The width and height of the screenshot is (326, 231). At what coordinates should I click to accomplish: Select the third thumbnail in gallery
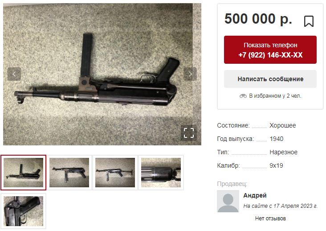coord(115,173)
